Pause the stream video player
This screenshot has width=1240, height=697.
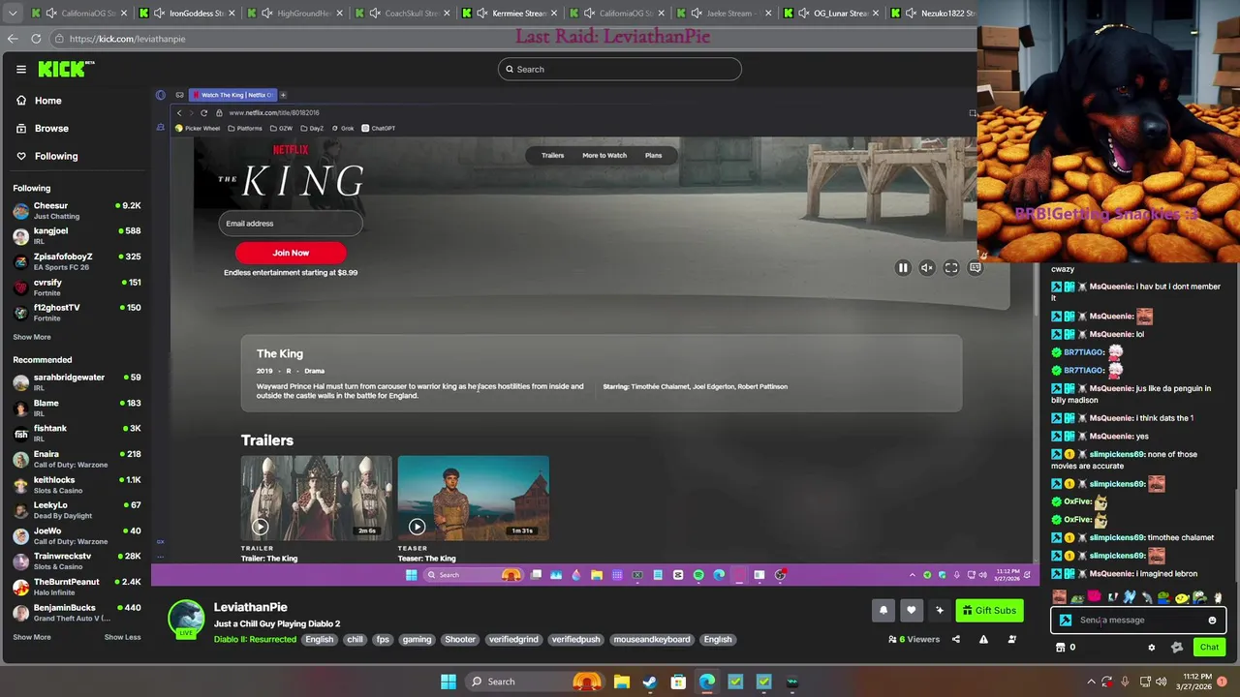(903, 268)
